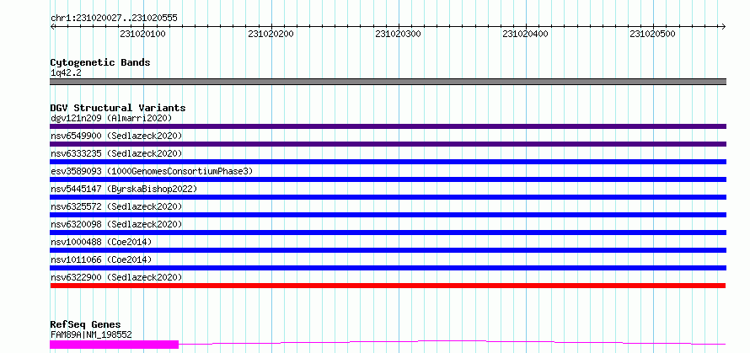
Task: Click the 231020200 ruler position label
Action: (x=271, y=34)
